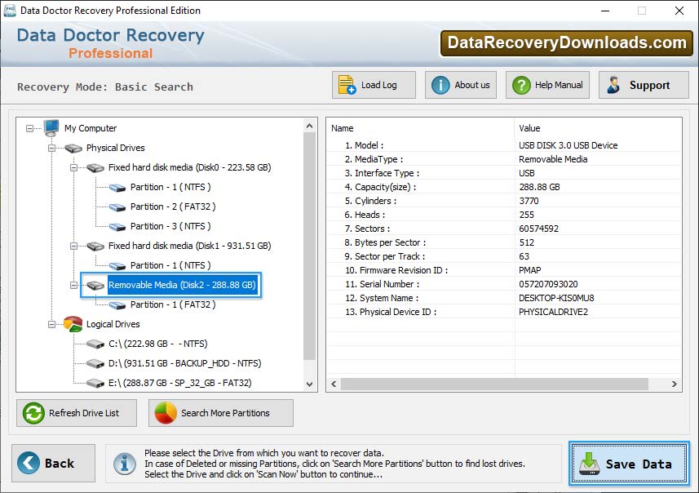Image resolution: width=699 pixels, height=493 pixels.
Task: Click the 'Removable Media' MediaType value
Action: pyautogui.click(x=553, y=159)
